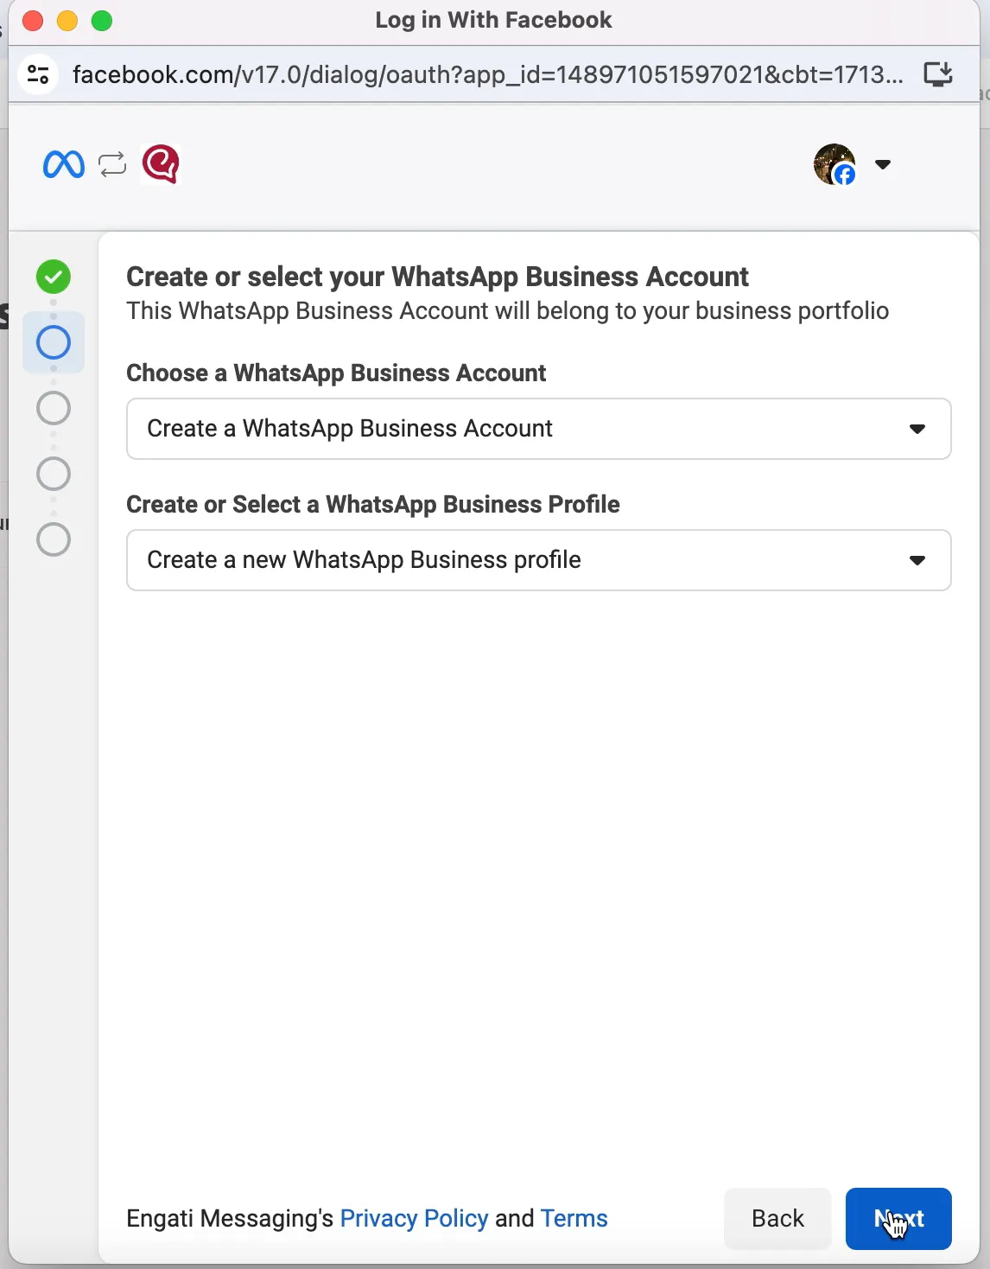Click the business portfolio description text
Screen dimensions: 990x1269
[508, 311]
